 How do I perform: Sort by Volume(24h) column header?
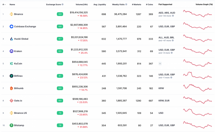(82, 5)
